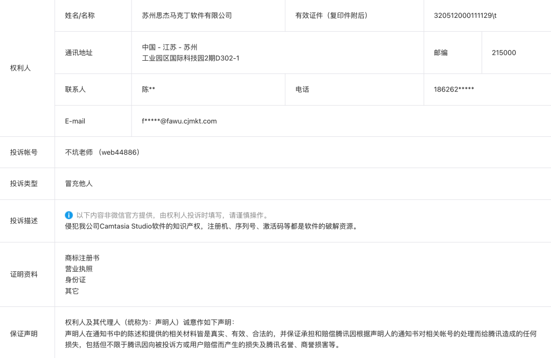Select the address 工业园区国际科技园2期D302-1

191,58
